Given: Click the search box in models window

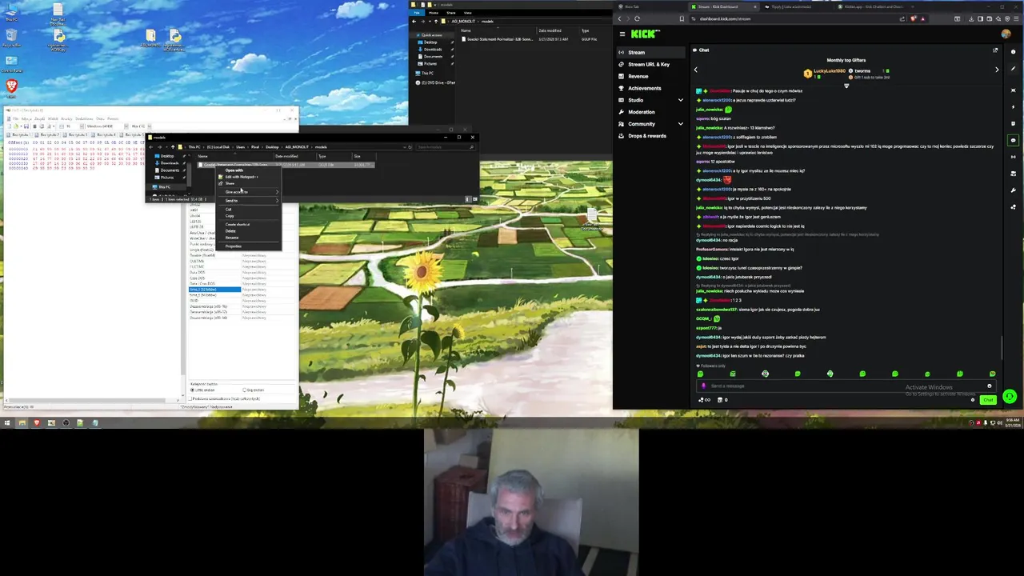Looking at the screenshot, I should click(446, 147).
